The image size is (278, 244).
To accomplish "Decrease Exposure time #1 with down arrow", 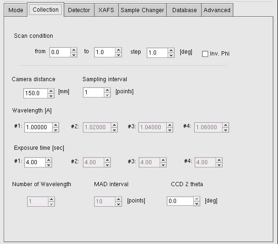I will (48, 165).
